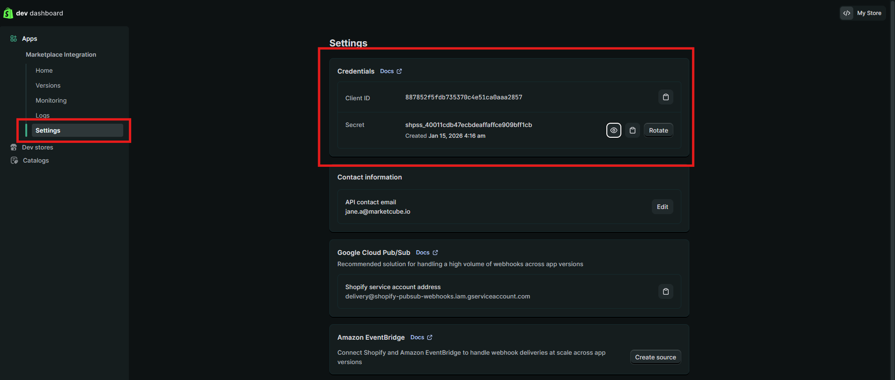The height and width of the screenshot is (380, 895).
Task: Open external link icon next to Pub/Sub Docs
Action: click(x=435, y=253)
